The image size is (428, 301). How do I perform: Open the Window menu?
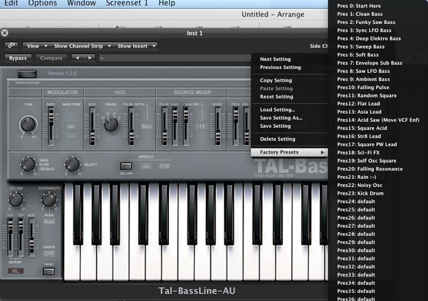82,3
